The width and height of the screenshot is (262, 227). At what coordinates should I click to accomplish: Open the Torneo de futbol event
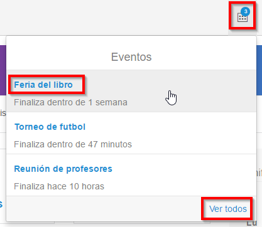coord(50,127)
